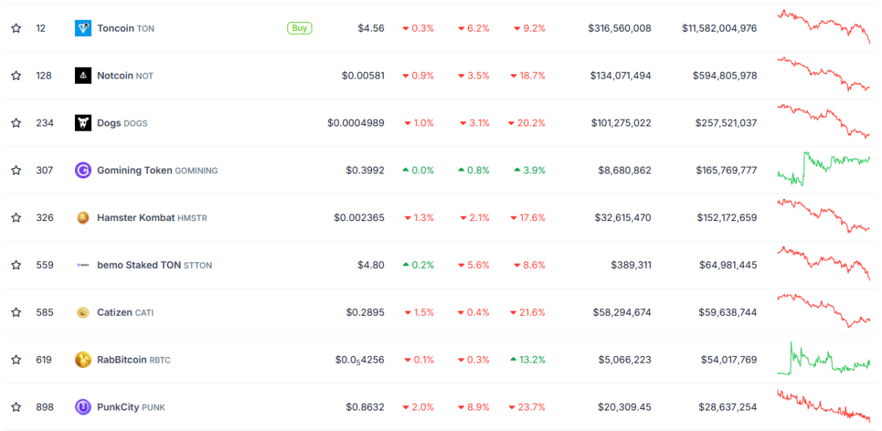Viewport: 882px width, 431px height.
Task: View Toncoin 7-day price sparkline chart
Action: pyautogui.click(x=823, y=26)
